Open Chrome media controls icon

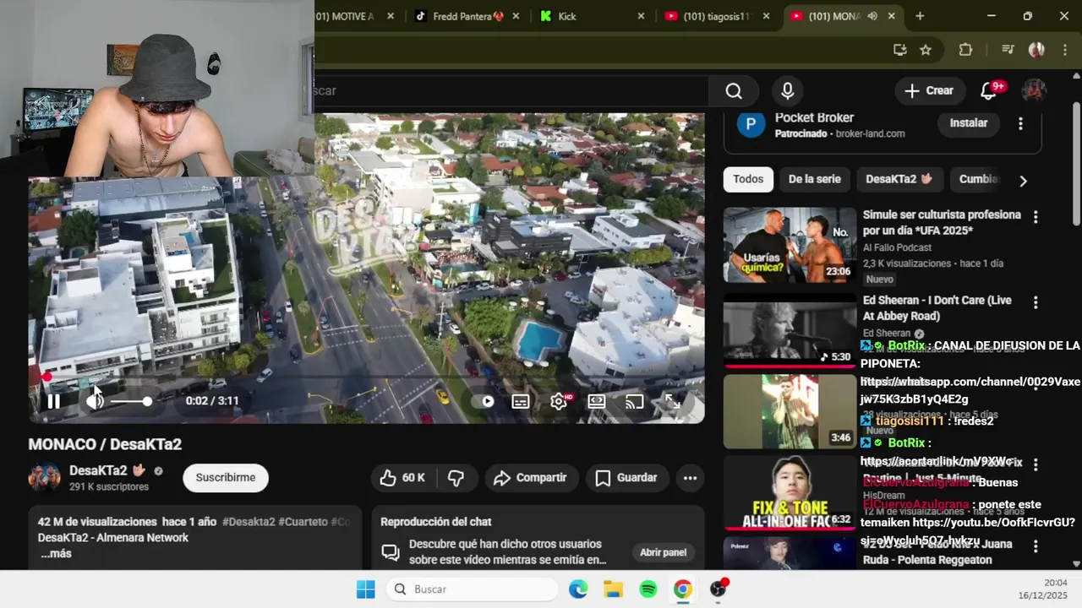tap(1008, 50)
